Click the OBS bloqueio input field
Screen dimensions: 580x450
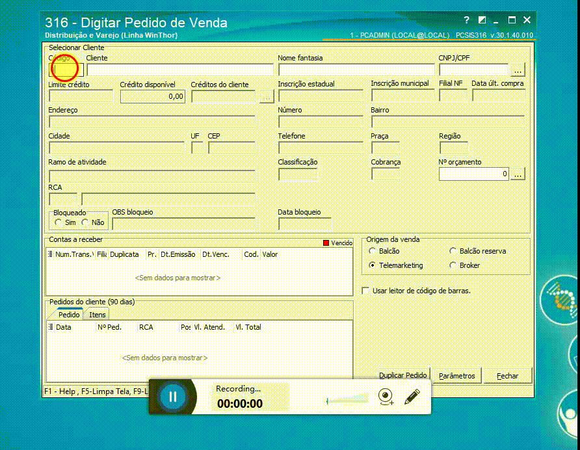pyautogui.click(x=183, y=224)
